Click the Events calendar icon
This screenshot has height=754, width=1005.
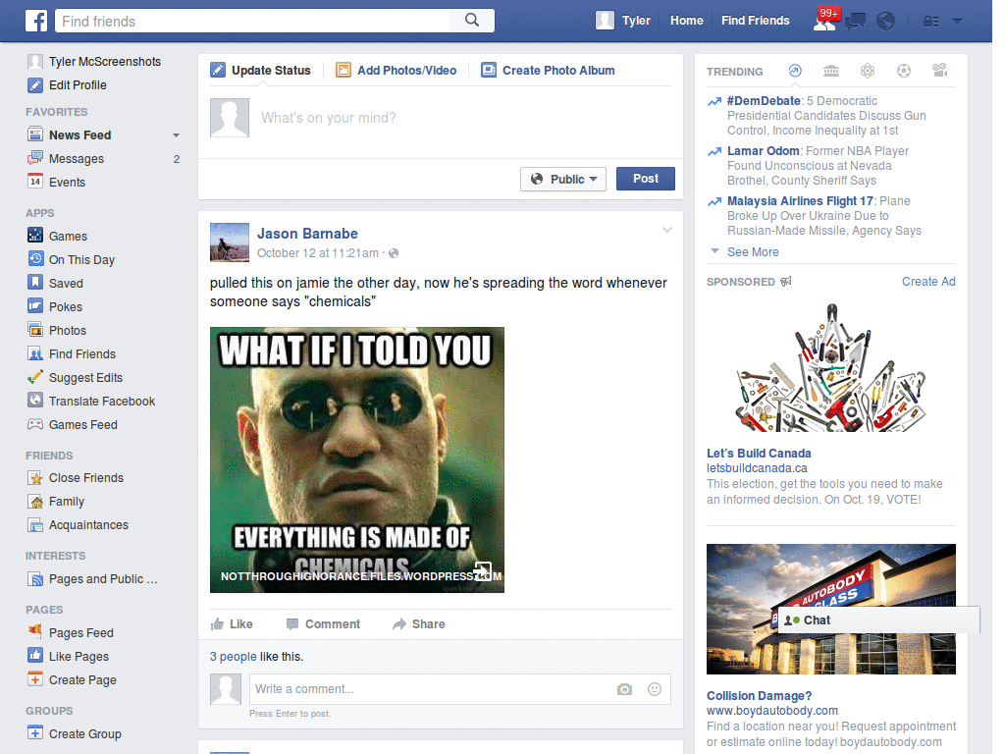[35, 182]
